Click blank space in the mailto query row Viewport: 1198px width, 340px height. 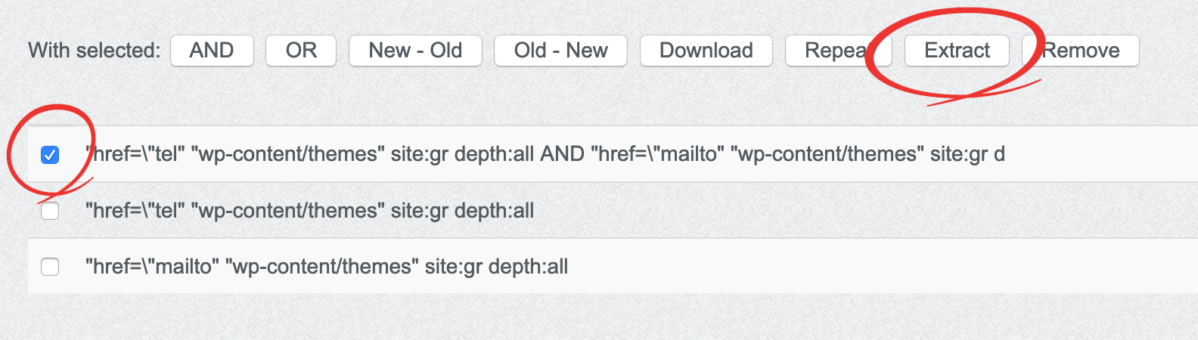[x=870, y=267]
